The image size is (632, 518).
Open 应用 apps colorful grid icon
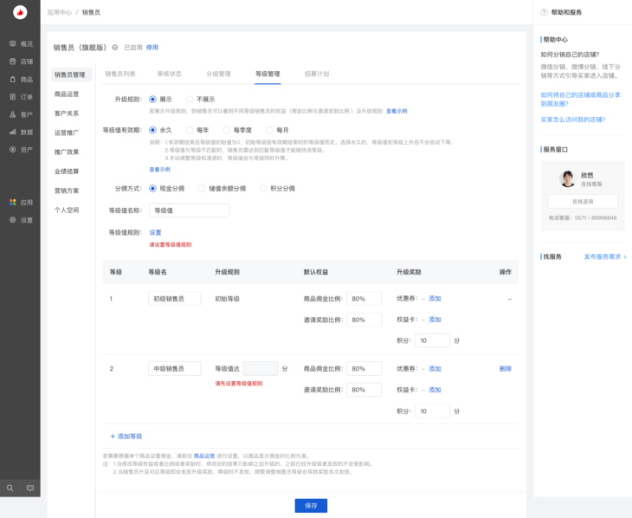[13, 203]
